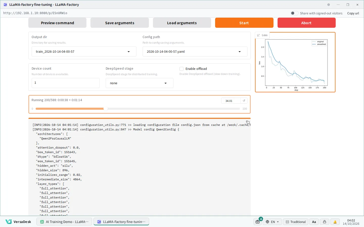This screenshot has height=227, width=364.
Task: Copy the page URL
Action: coord(353,13)
